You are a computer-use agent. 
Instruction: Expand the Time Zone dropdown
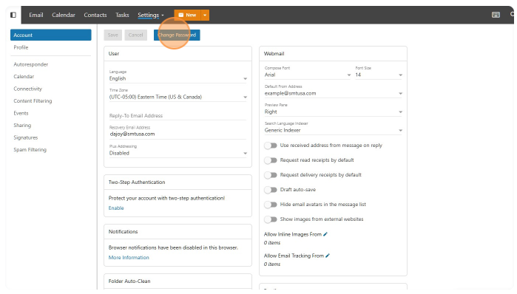[x=178, y=97]
